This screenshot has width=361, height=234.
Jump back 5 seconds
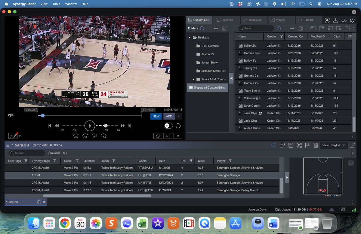(x=76, y=136)
